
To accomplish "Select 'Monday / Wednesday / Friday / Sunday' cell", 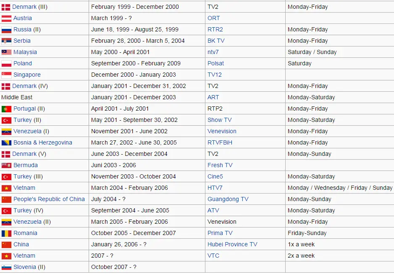I will click(x=340, y=188).
